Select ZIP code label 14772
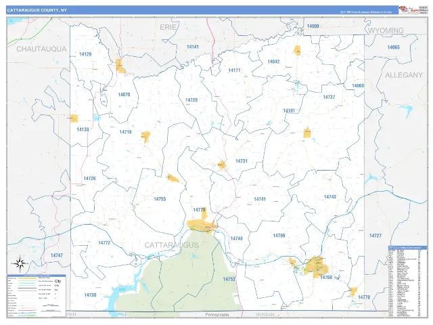This screenshot has height=325, width=433. point(104,242)
